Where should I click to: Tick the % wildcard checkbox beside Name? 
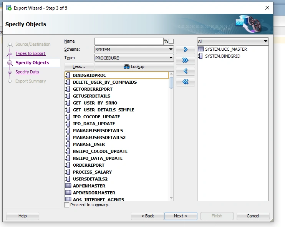click(x=171, y=41)
